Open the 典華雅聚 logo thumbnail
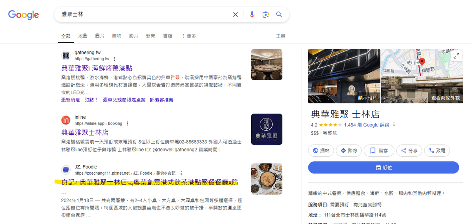 (x=267, y=129)
